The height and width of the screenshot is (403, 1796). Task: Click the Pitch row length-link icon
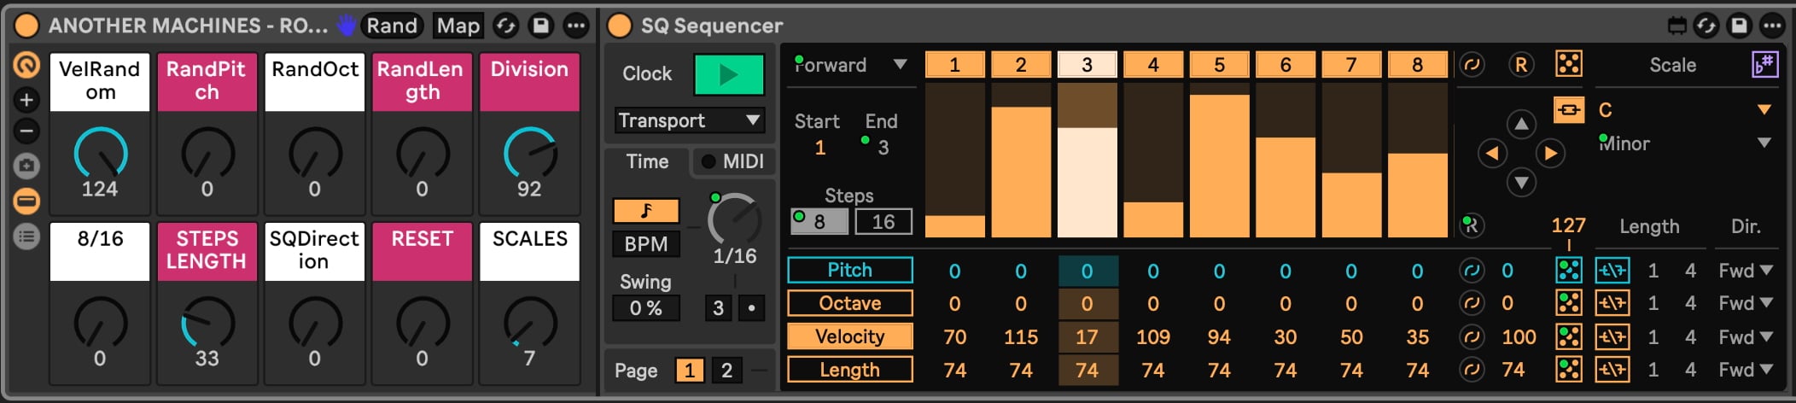pyautogui.click(x=1612, y=271)
